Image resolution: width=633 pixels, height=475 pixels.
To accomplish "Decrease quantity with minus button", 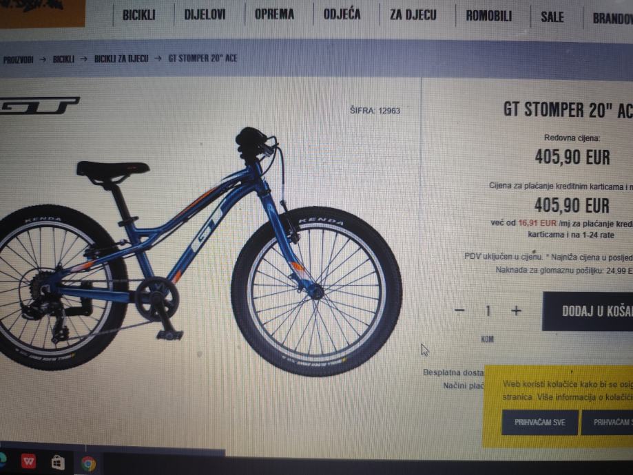I will pos(460,310).
